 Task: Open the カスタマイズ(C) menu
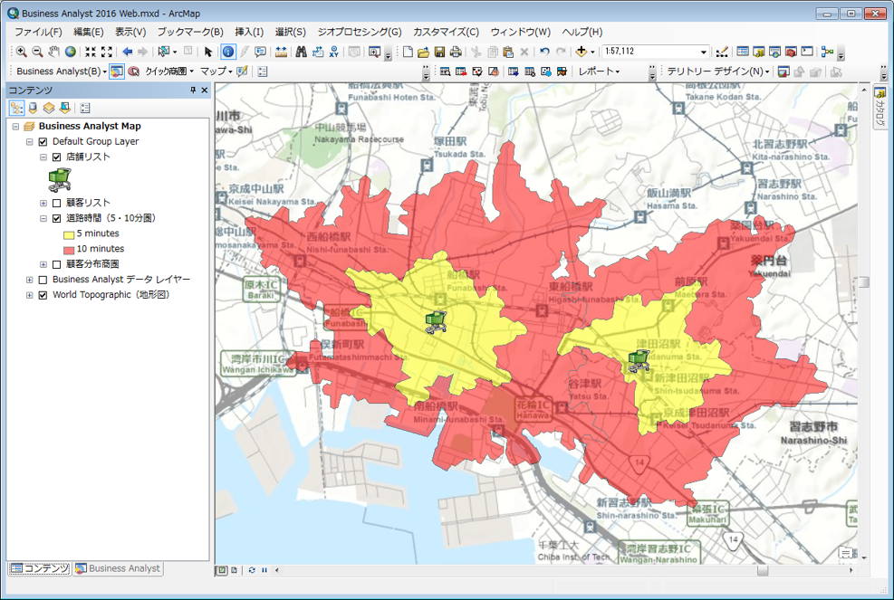coord(446,32)
